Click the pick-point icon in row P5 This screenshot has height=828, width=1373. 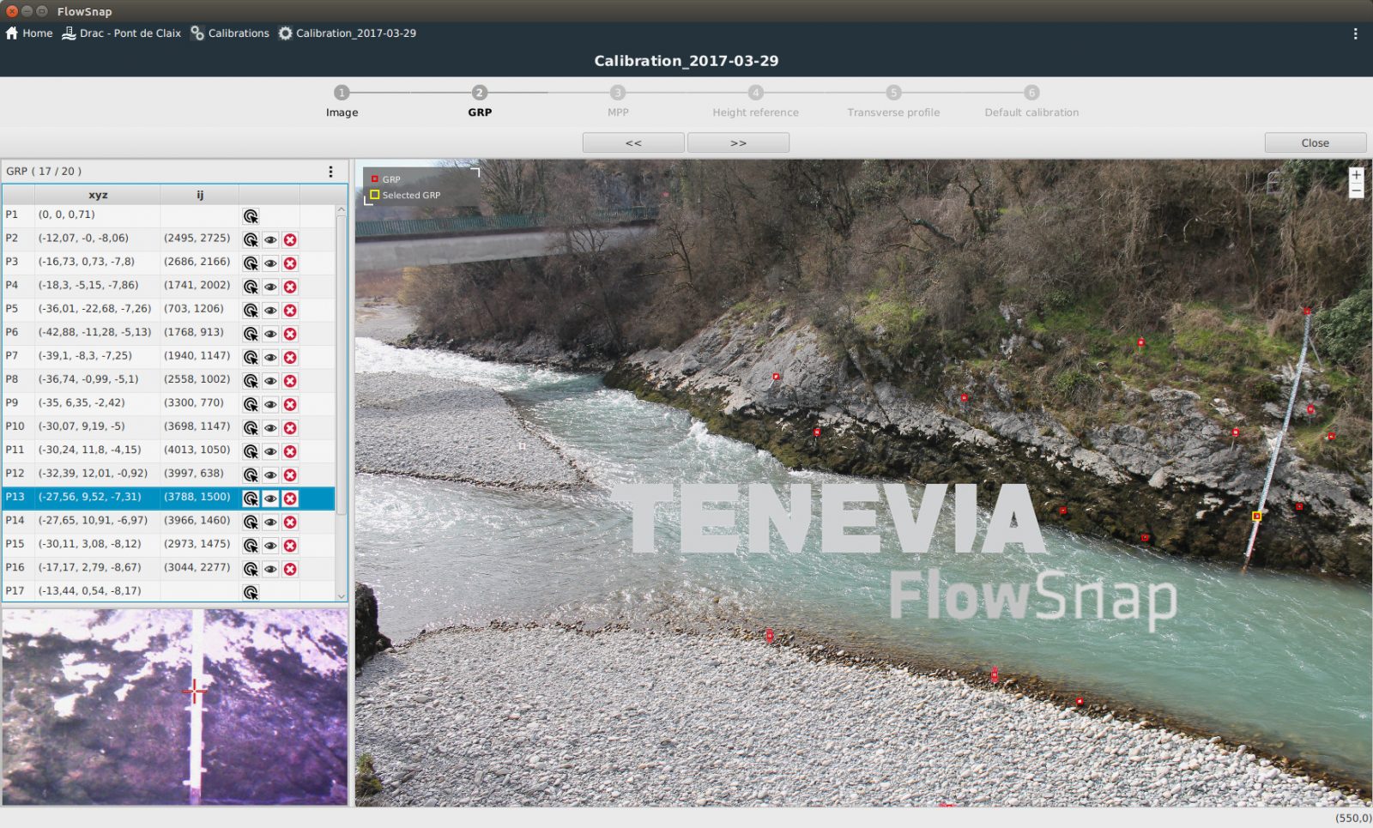251,311
